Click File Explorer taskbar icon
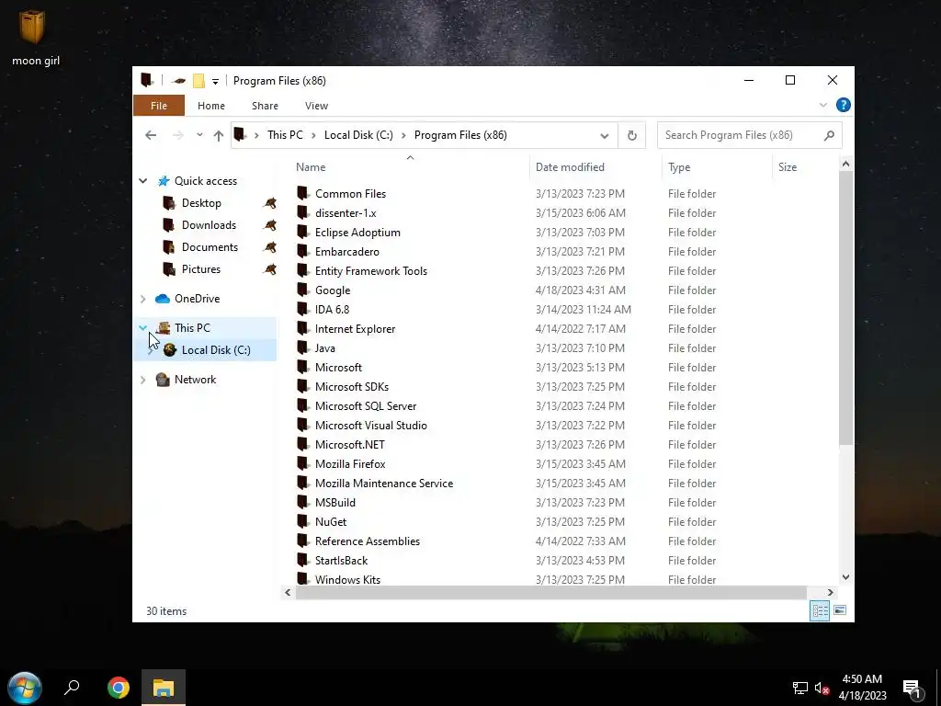The height and width of the screenshot is (706, 941). click(x=164, y=688)
